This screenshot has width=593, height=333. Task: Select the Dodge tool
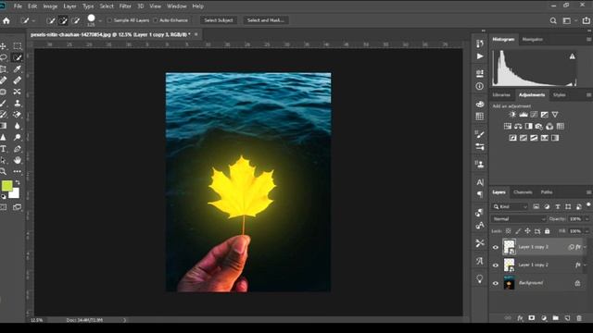[x=18, y=138]
